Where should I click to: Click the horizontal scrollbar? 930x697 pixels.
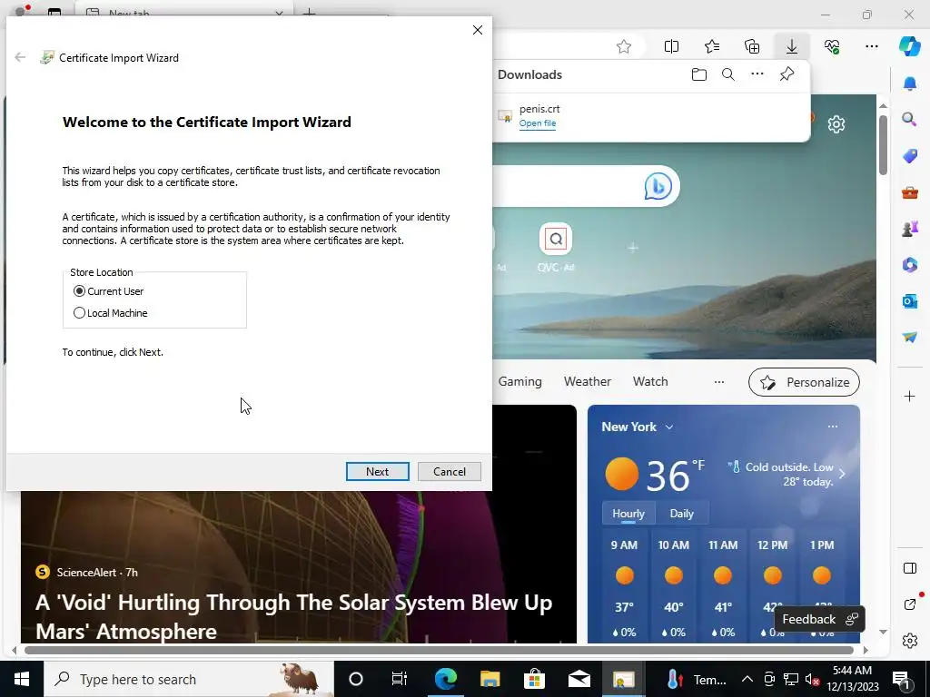[x=439, y=650]
